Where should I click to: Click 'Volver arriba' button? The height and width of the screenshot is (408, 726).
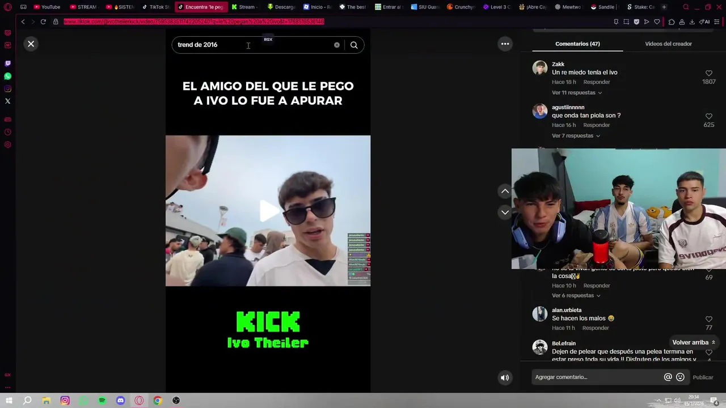[693, 342]
